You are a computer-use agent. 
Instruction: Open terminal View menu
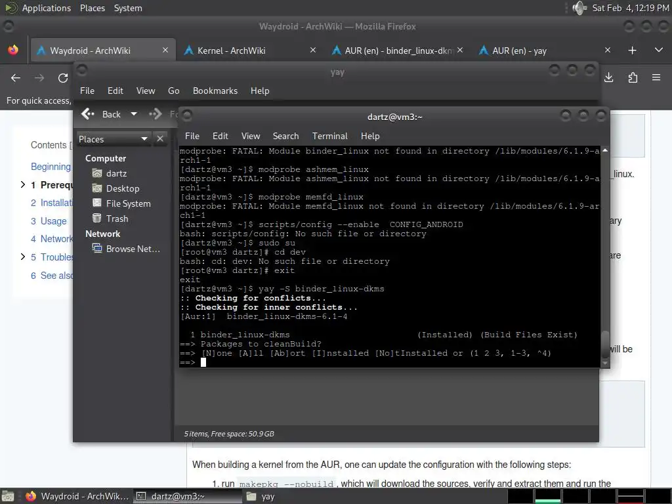[x=250, y=136]
